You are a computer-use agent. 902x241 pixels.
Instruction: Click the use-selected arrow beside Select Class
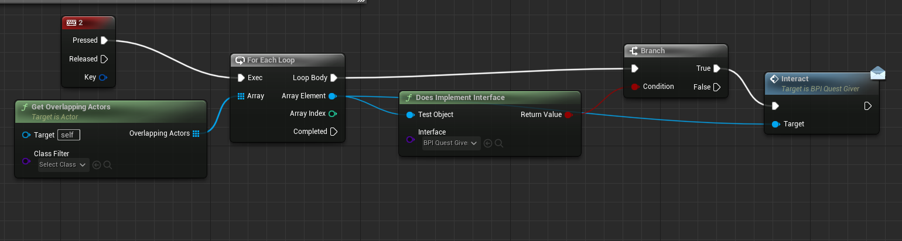[97, 165]
